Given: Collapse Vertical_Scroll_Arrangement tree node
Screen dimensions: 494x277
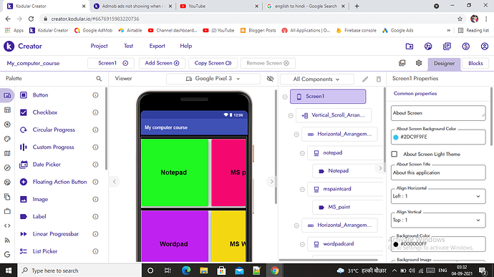Looking at the screenshot, I should tap(291, 116).
